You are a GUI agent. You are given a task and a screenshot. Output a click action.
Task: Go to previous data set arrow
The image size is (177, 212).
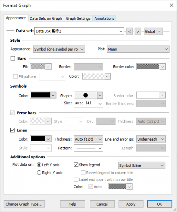pos(130,31)
